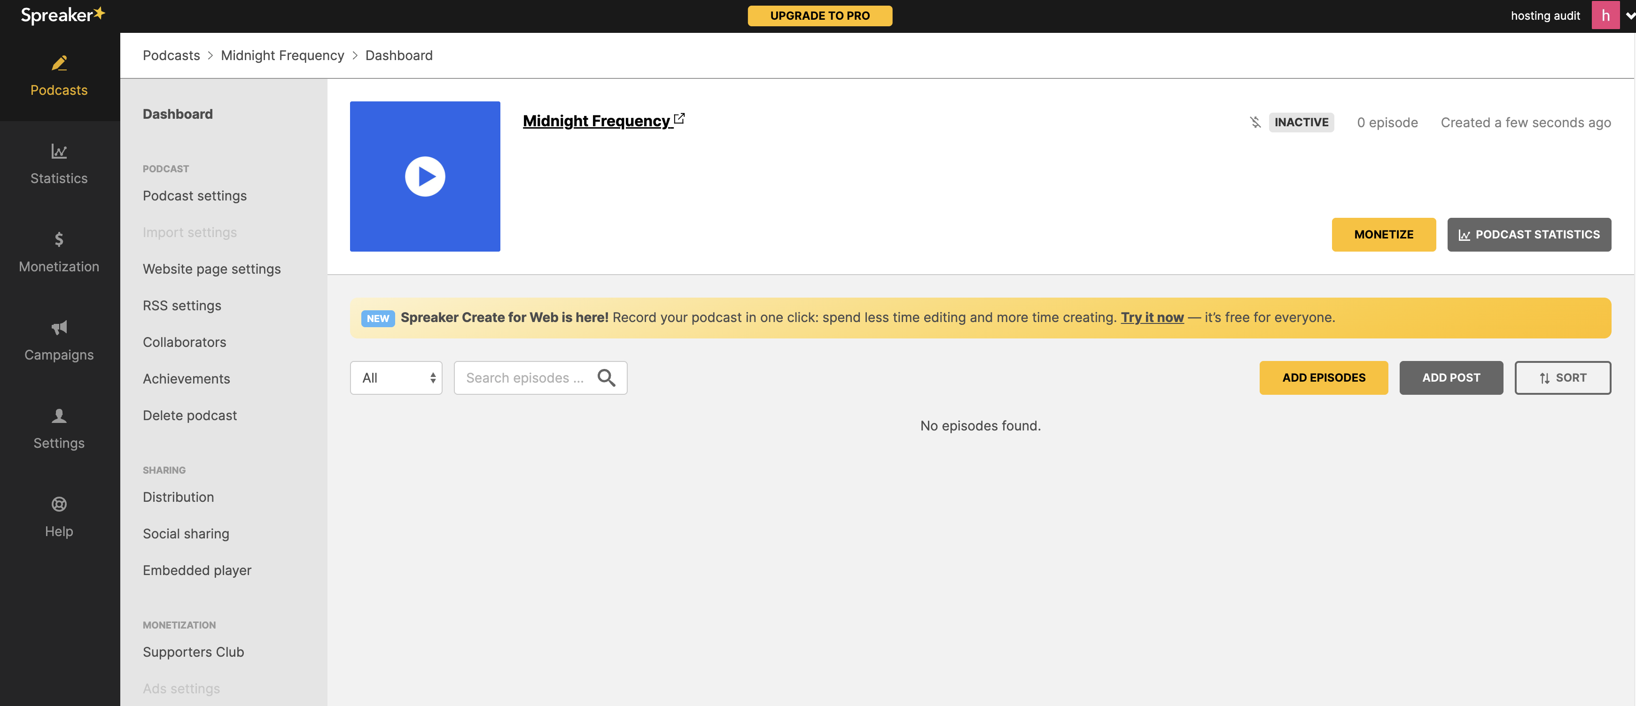Open Website page settings
Screen dimensions: 1636x706
pos(211,269)
